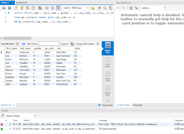Sort by last_name column header
The width and height of the screenshot is (184, 134).
point(26,48)
